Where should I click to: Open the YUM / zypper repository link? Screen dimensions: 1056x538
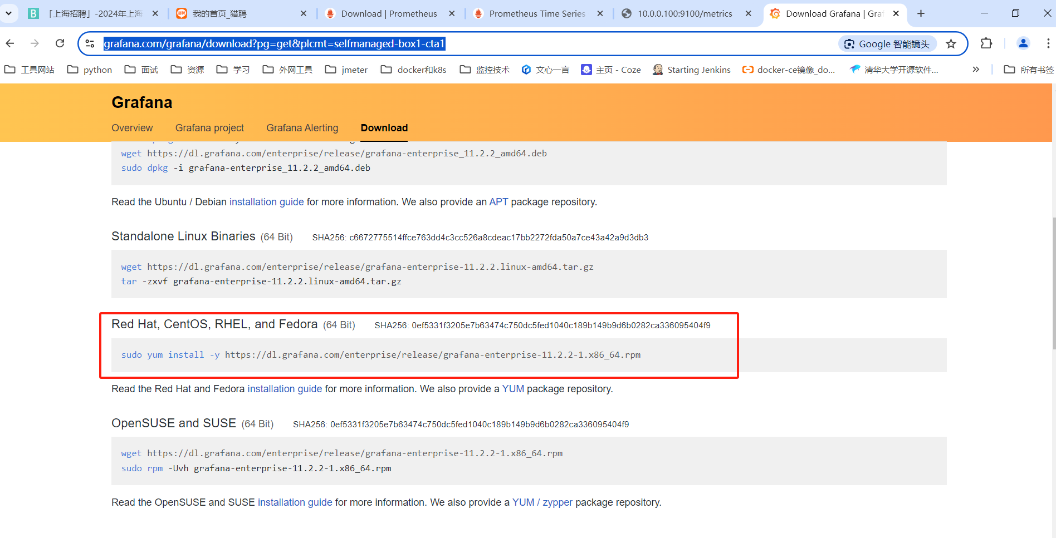click(542, 502)
